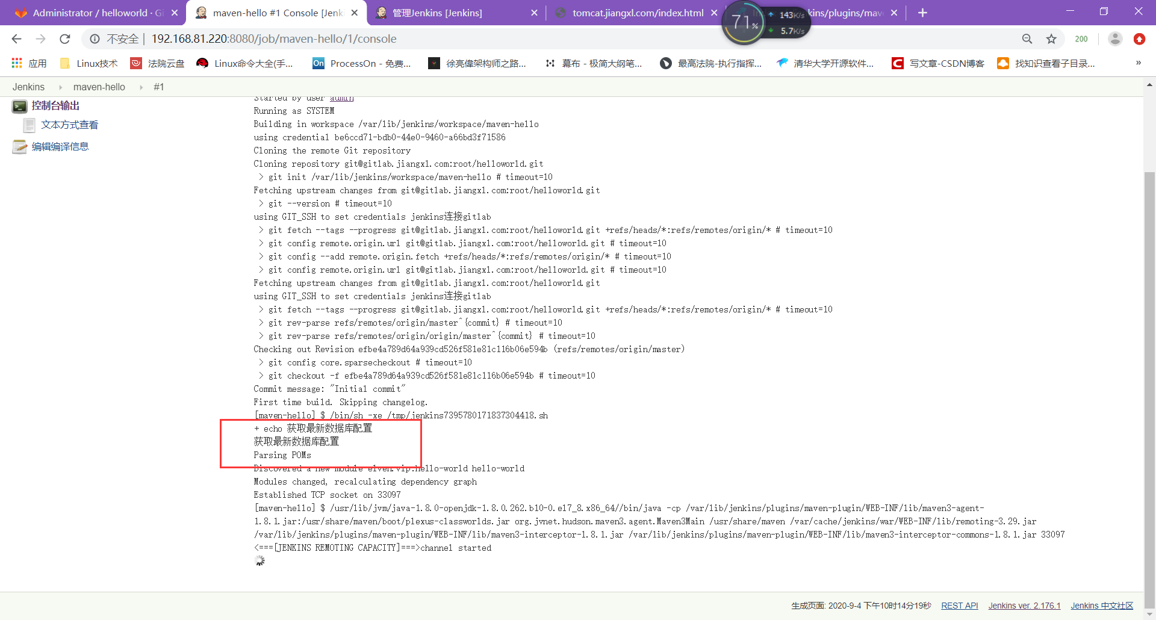Open build #1 breadcrumb link
Image resolution: width=1156 pixels, height=620 pixels.
[159, 87]
